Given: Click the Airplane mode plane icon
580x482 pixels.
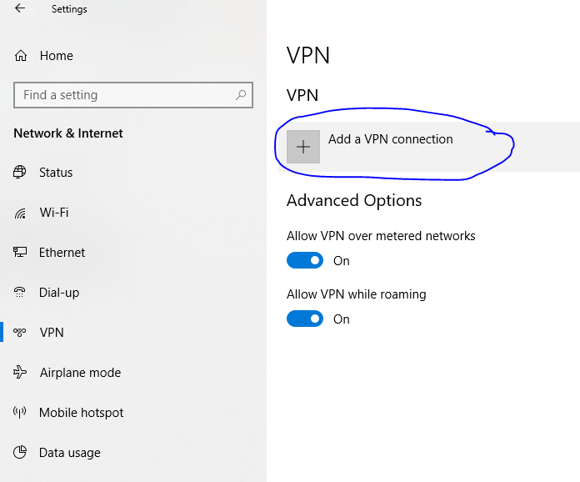Looking at the screenshot, I should (x=20, y=372).
